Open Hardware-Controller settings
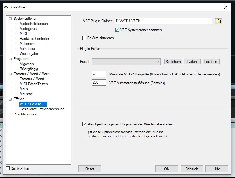The image size is (235, 178). [x=34, y=39]
